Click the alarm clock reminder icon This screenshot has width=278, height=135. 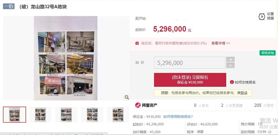click(x=262, y=16)
